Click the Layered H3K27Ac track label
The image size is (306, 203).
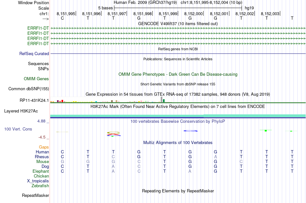coord(21,111)
